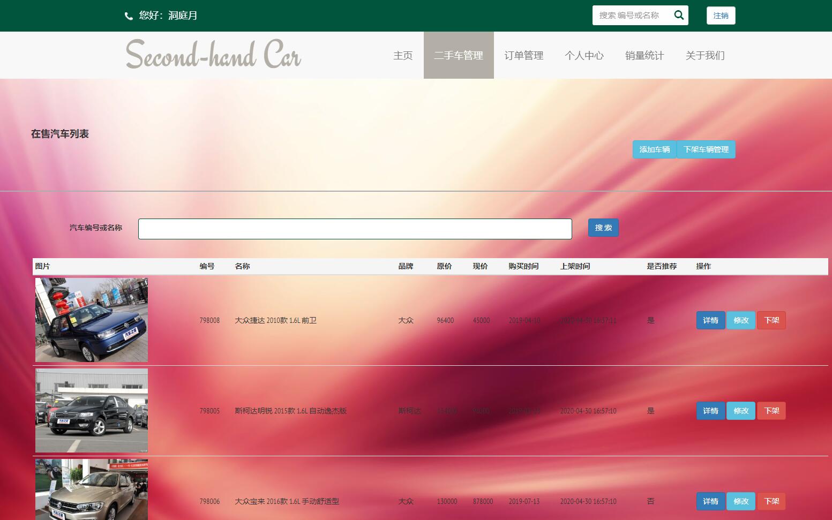Screen dimensions: 832x520
Task: Click the 注销 logout button
Action: point(721,16)
